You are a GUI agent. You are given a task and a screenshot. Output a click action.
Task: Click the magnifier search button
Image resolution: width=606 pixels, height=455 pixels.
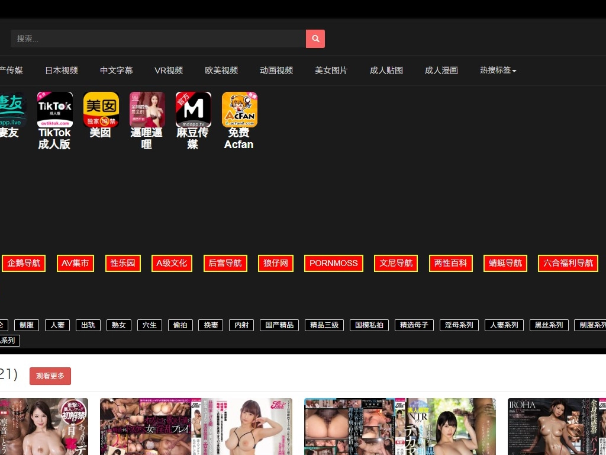coord(315,39)
